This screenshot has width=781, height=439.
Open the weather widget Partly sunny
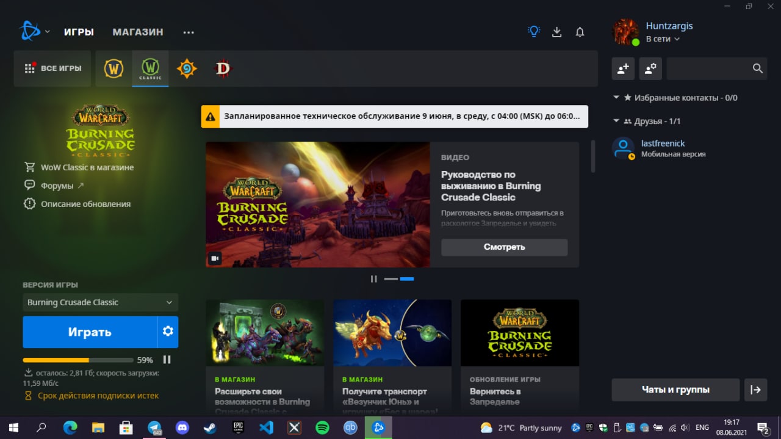pyautogui.click(x=521, y=427)
